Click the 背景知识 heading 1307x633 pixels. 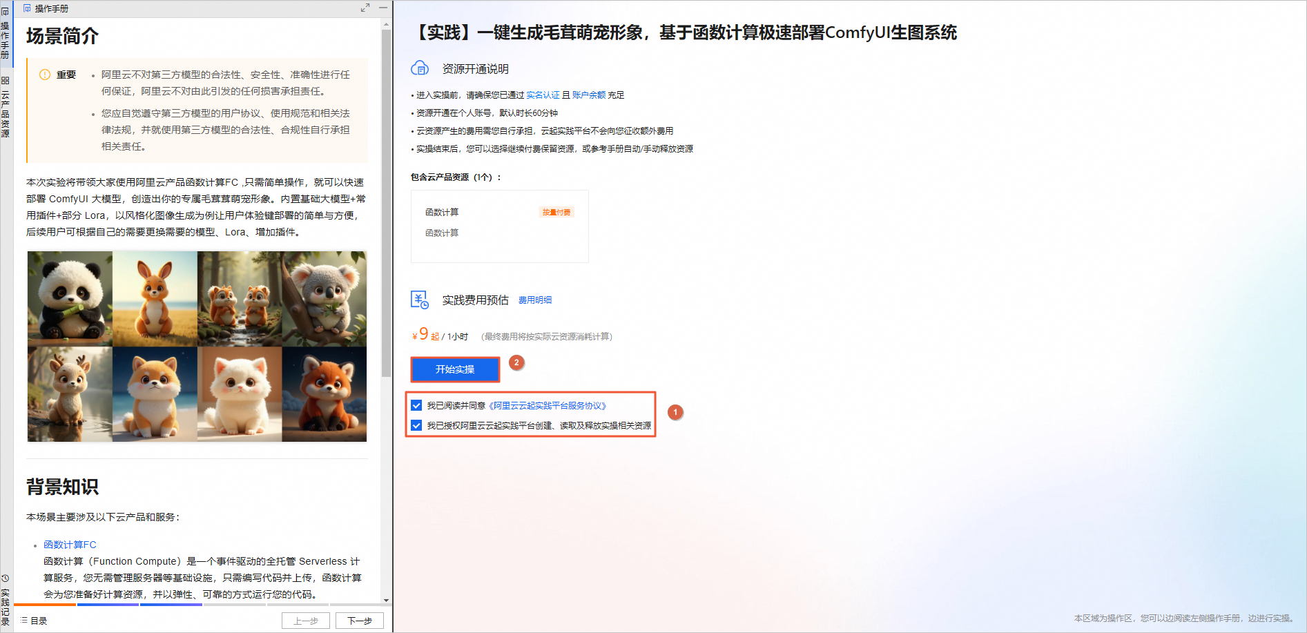[x=62, y=487]
